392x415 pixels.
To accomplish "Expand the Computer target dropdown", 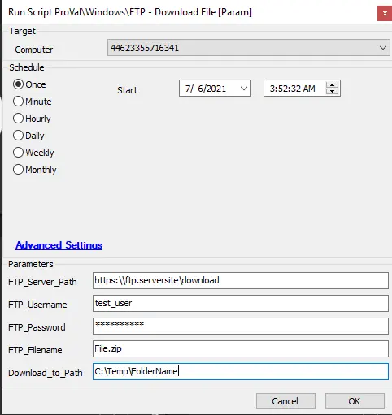I will point(383,48).
